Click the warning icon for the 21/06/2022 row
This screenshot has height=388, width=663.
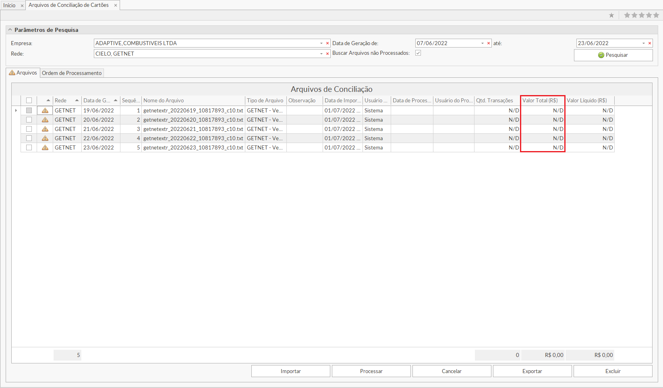[45, 129]
